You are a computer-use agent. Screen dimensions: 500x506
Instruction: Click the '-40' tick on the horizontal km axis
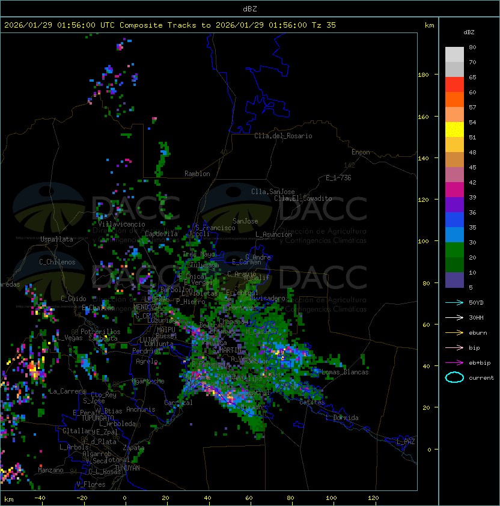[40, 498]
